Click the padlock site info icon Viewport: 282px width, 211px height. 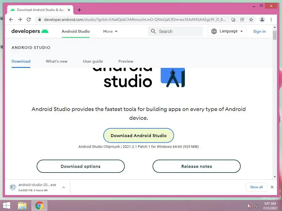(40, 20)
